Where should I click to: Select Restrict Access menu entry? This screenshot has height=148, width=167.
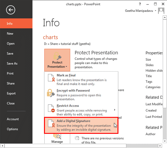[x=81, y=110]
